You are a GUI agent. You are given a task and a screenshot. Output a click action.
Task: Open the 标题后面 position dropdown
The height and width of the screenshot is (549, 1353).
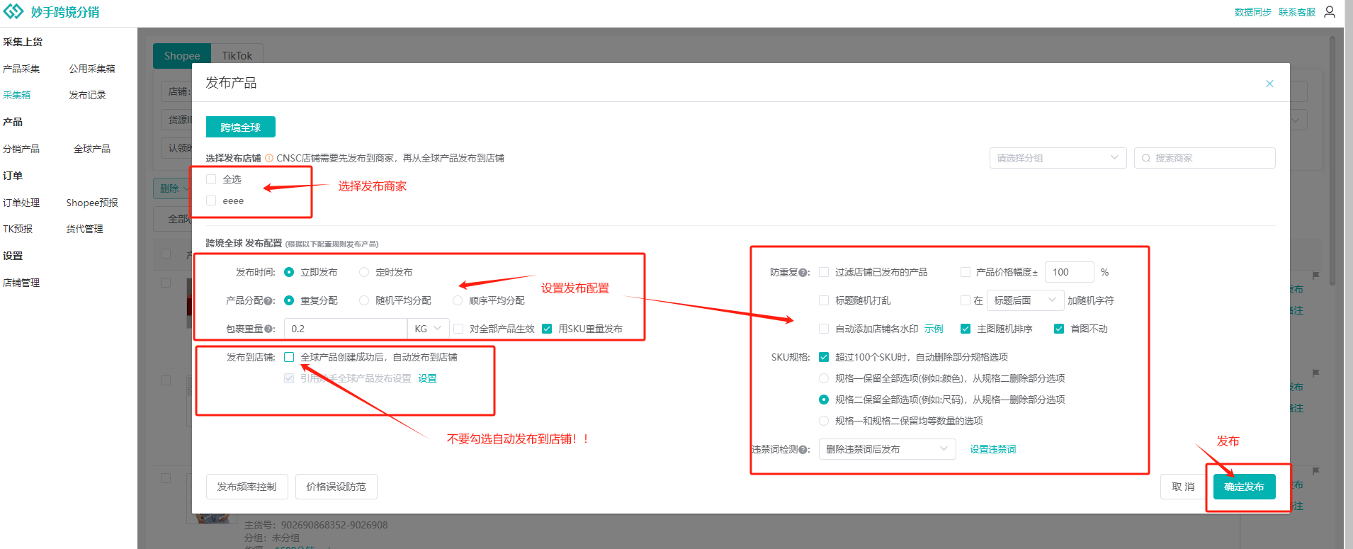(1025, 300)
